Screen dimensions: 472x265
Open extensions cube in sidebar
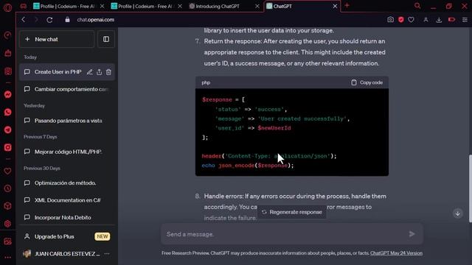[x=8, y=206]
